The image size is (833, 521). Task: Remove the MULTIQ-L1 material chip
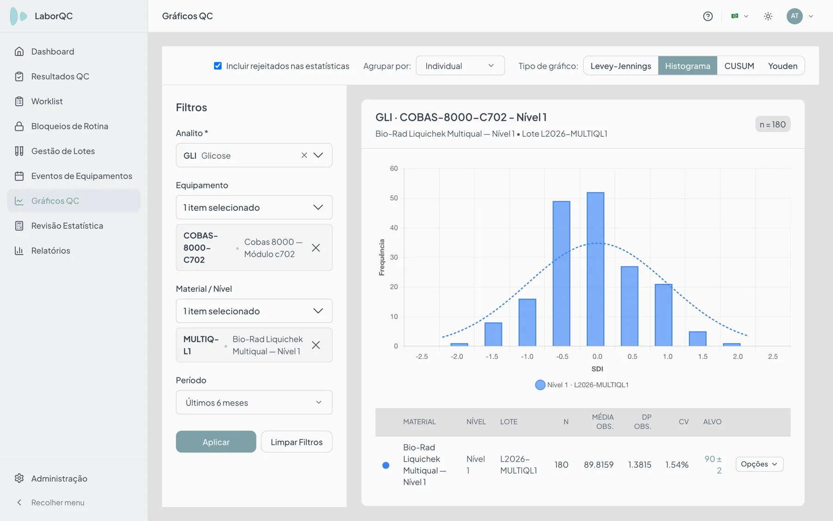coord(316,345)
